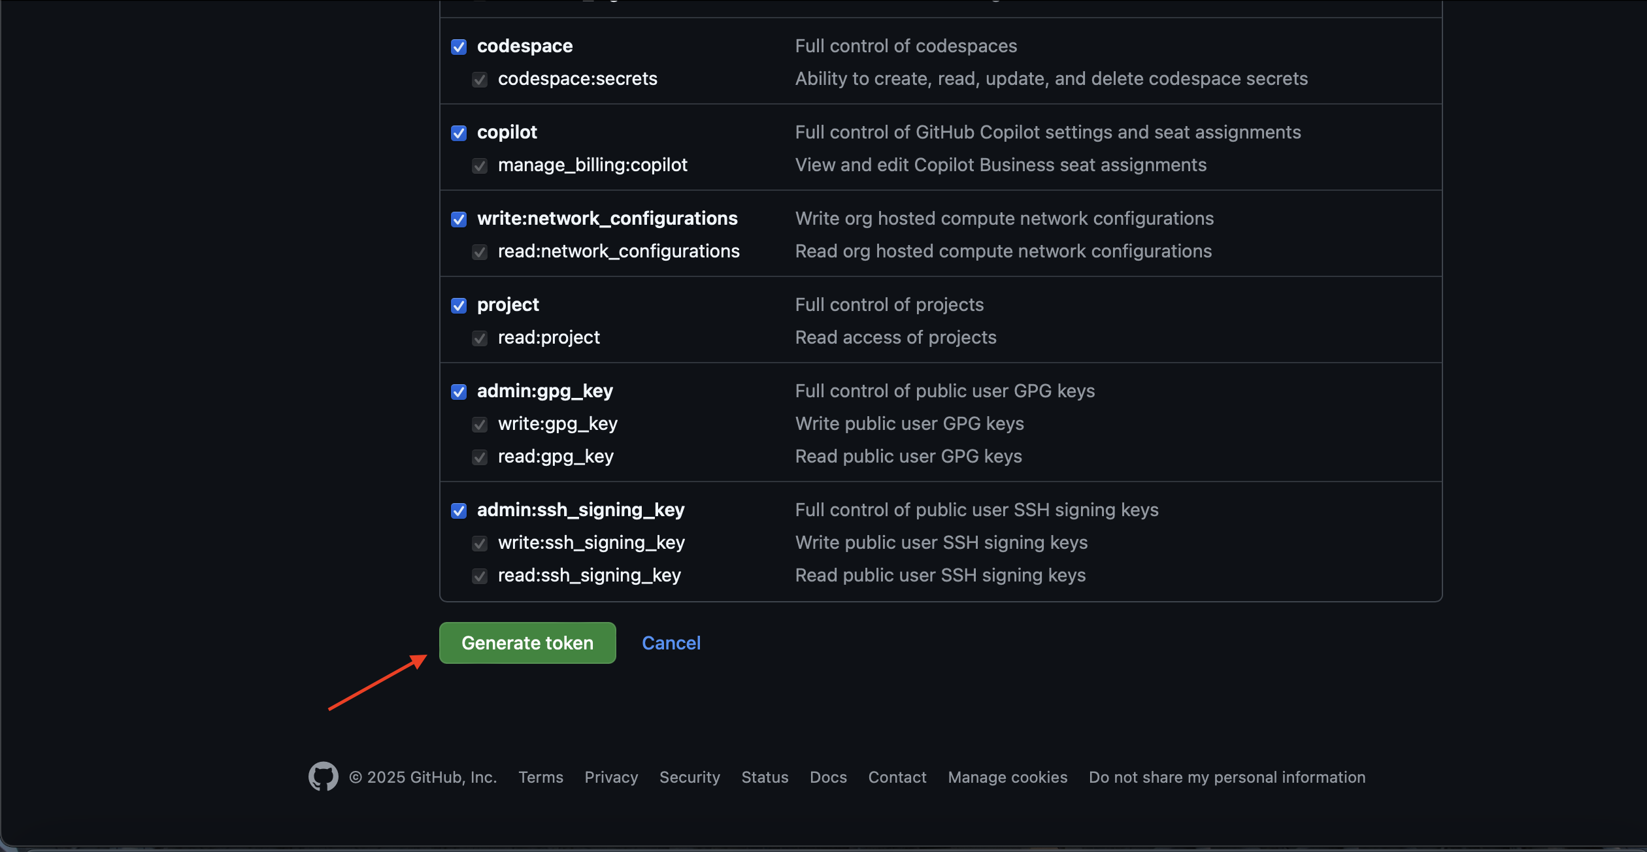Open the Docs footer link

[828, 777]
